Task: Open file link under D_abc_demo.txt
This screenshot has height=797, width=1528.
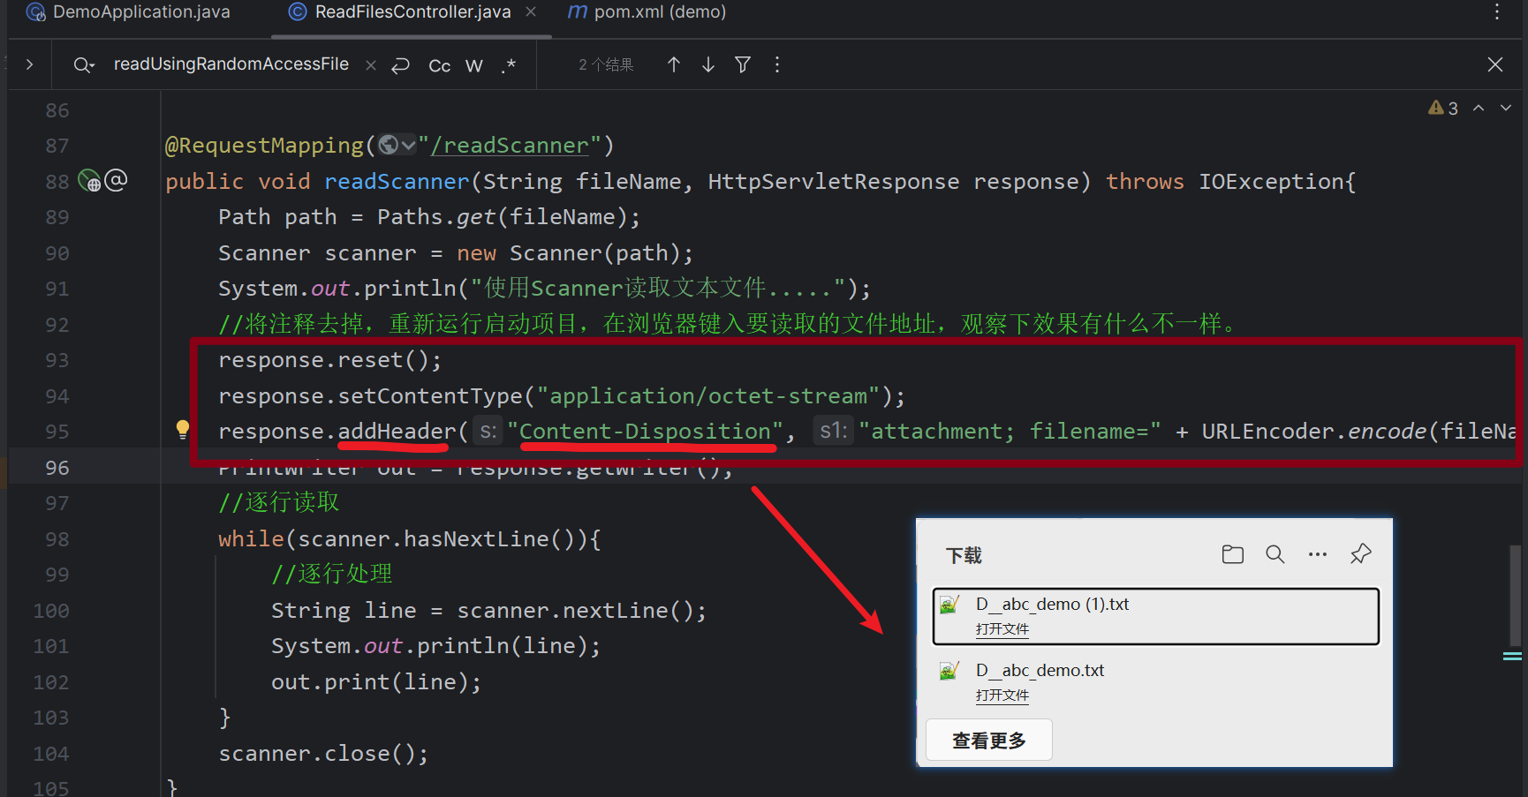Action: [x=1002, y=695]
